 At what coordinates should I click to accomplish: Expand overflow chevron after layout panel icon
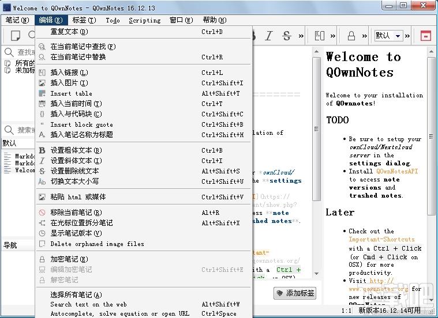333,36
